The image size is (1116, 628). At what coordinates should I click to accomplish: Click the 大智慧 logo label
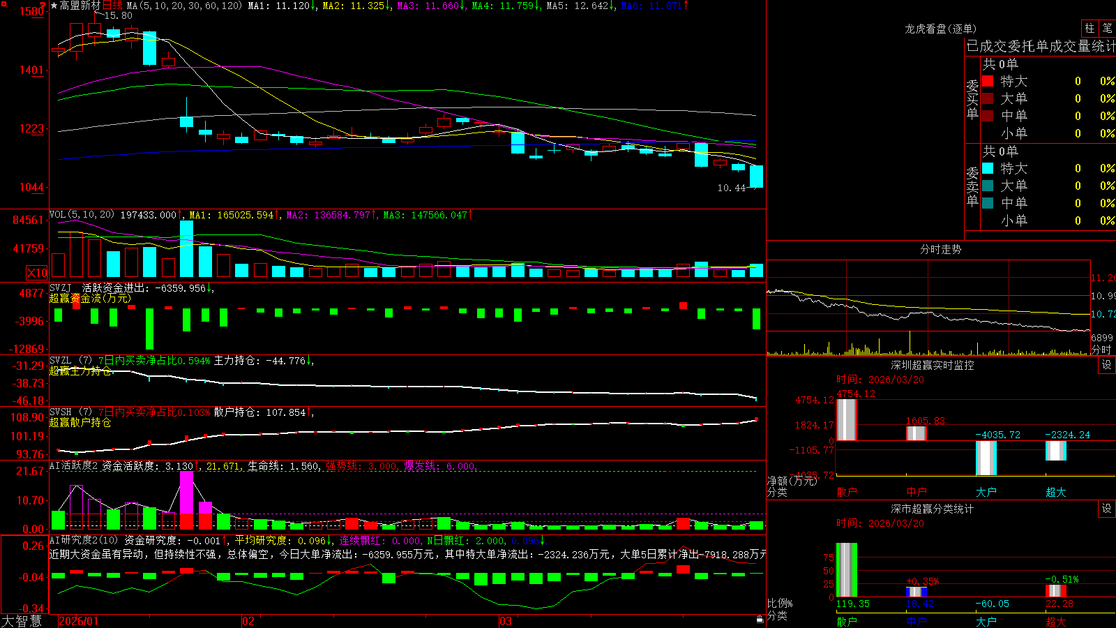(x=22, y=621)
